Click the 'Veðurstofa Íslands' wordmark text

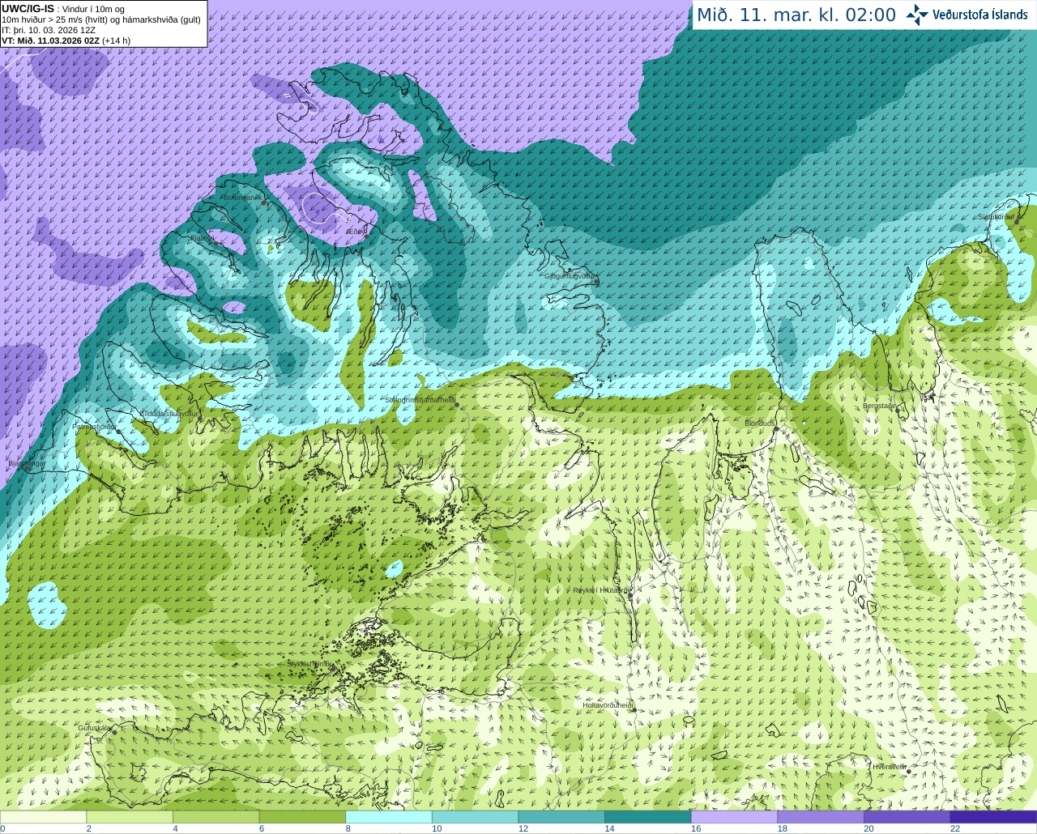click(x=980, y=15)
